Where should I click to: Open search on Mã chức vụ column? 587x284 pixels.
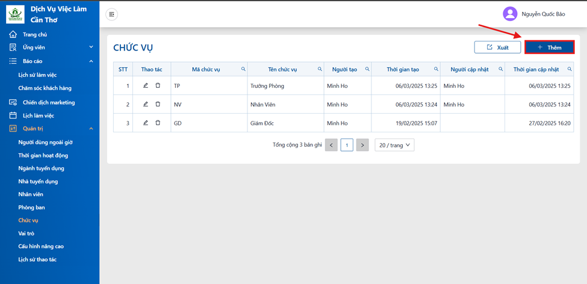coord(243,69)
